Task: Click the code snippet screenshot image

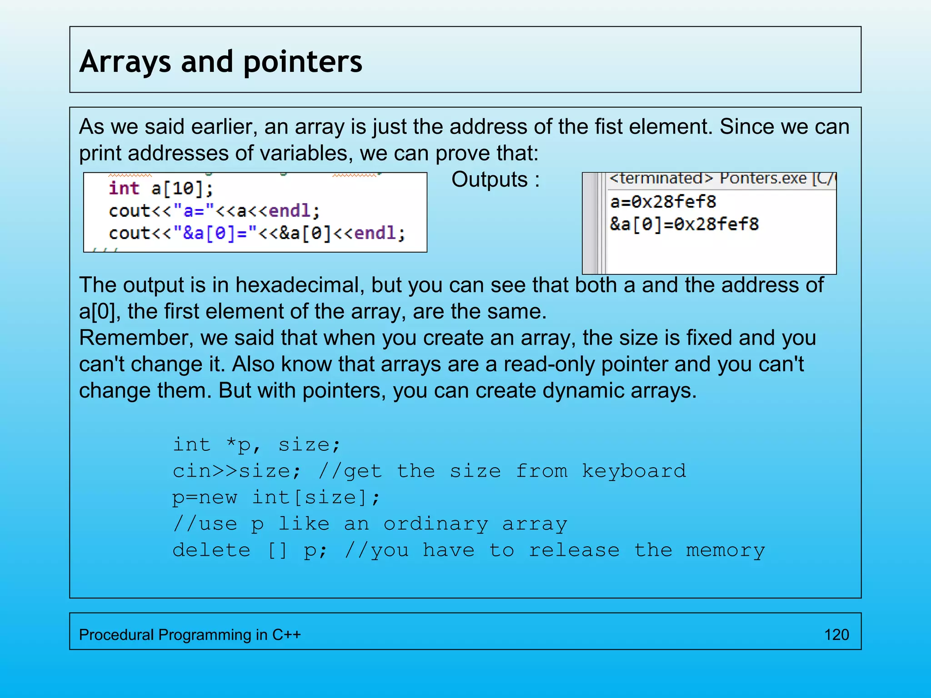Action: click(255, 212)
